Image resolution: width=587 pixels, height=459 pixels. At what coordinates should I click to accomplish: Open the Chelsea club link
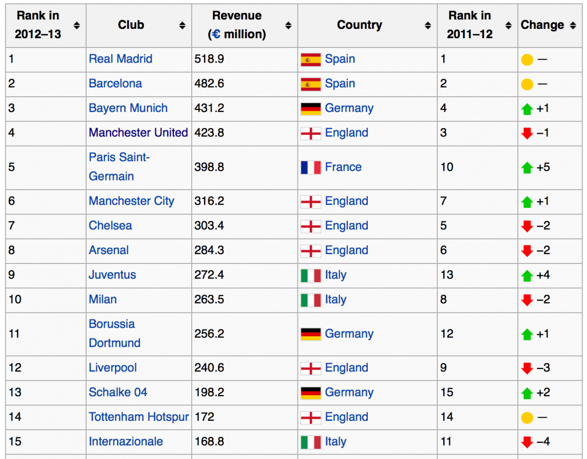(110, 226)
